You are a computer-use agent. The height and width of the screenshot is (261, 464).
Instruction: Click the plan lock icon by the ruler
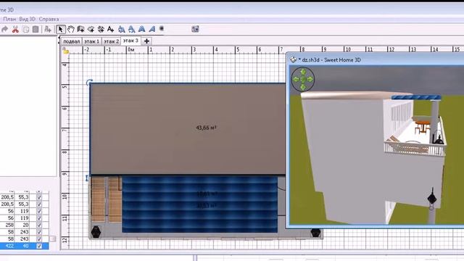click(x=65, y=51)
